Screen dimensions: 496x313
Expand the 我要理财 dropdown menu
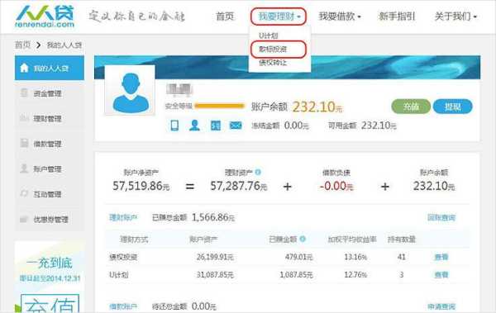pos(279,17)
